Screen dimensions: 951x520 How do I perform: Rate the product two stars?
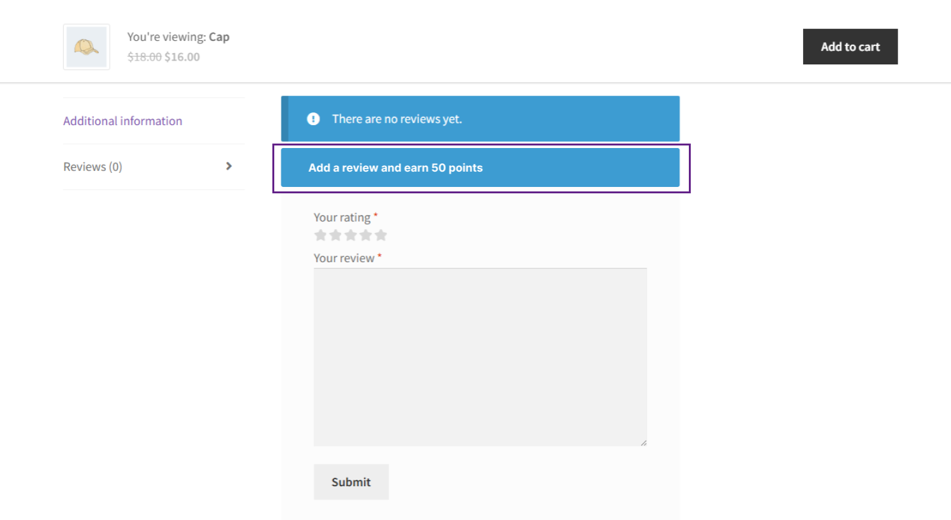point(335,235)
